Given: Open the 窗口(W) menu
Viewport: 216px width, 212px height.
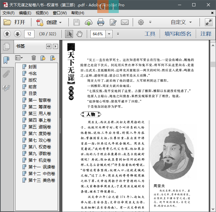Looking at the screenshot, I should (60, 13).
